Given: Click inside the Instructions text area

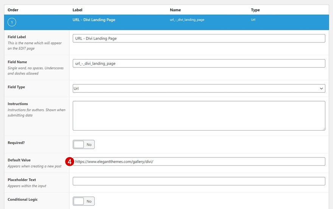Looking at the screenshot, I should coord(199,115).
